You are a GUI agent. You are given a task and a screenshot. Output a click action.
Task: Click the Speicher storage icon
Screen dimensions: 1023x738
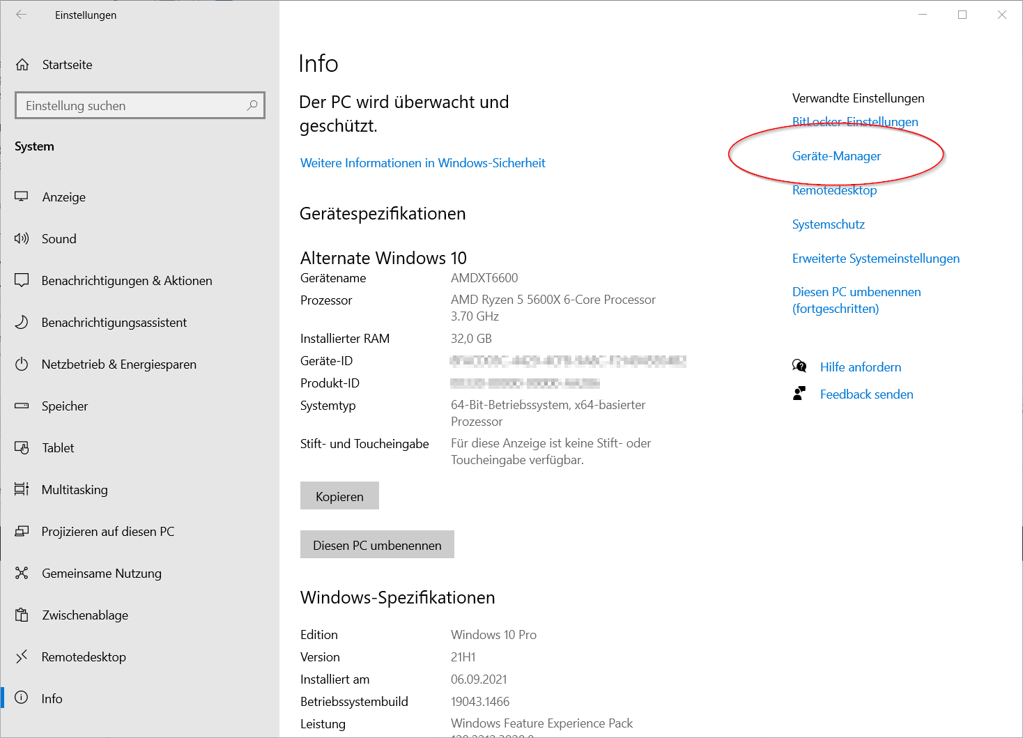(22, 406)
